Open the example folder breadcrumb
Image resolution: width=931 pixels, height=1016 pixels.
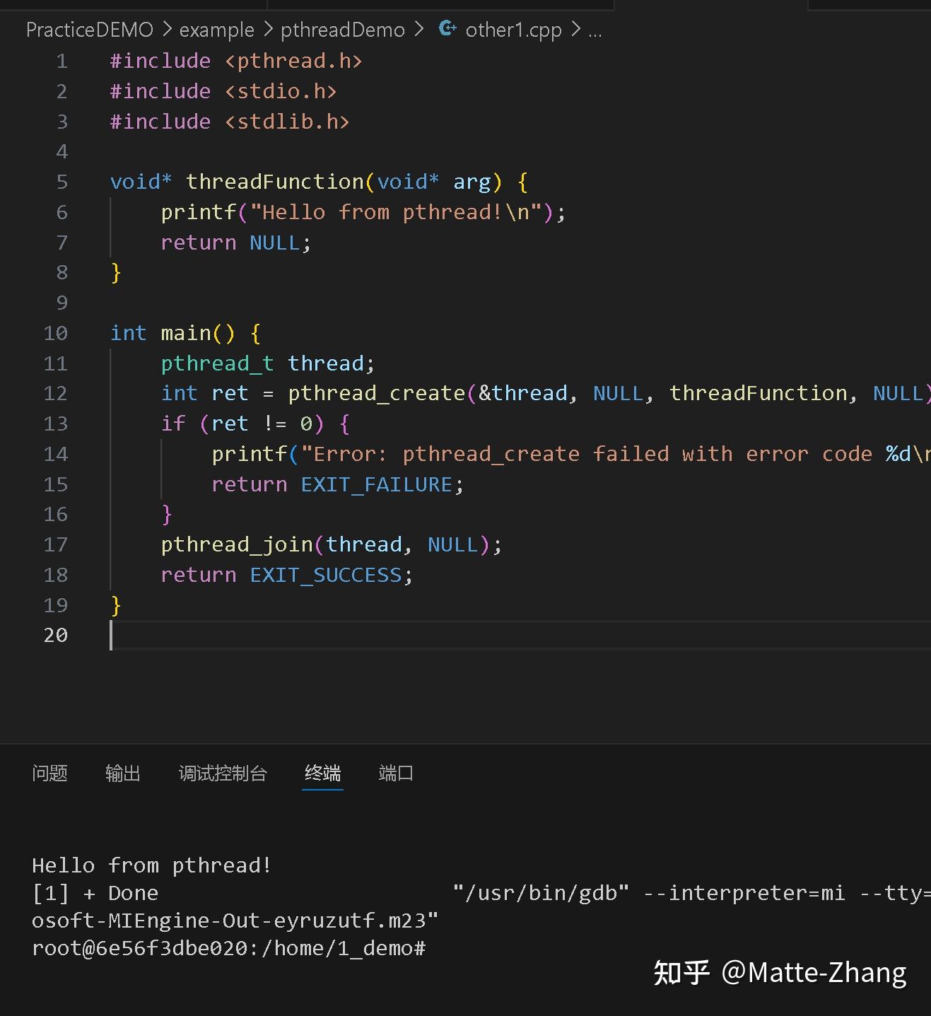(x=216, y=30)
